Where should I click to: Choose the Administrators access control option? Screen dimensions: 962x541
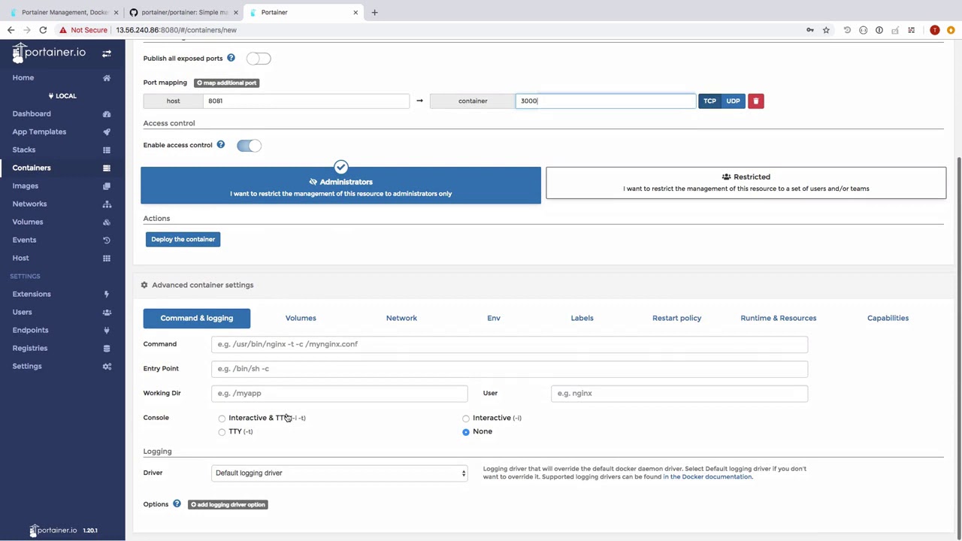coord(340,186)
